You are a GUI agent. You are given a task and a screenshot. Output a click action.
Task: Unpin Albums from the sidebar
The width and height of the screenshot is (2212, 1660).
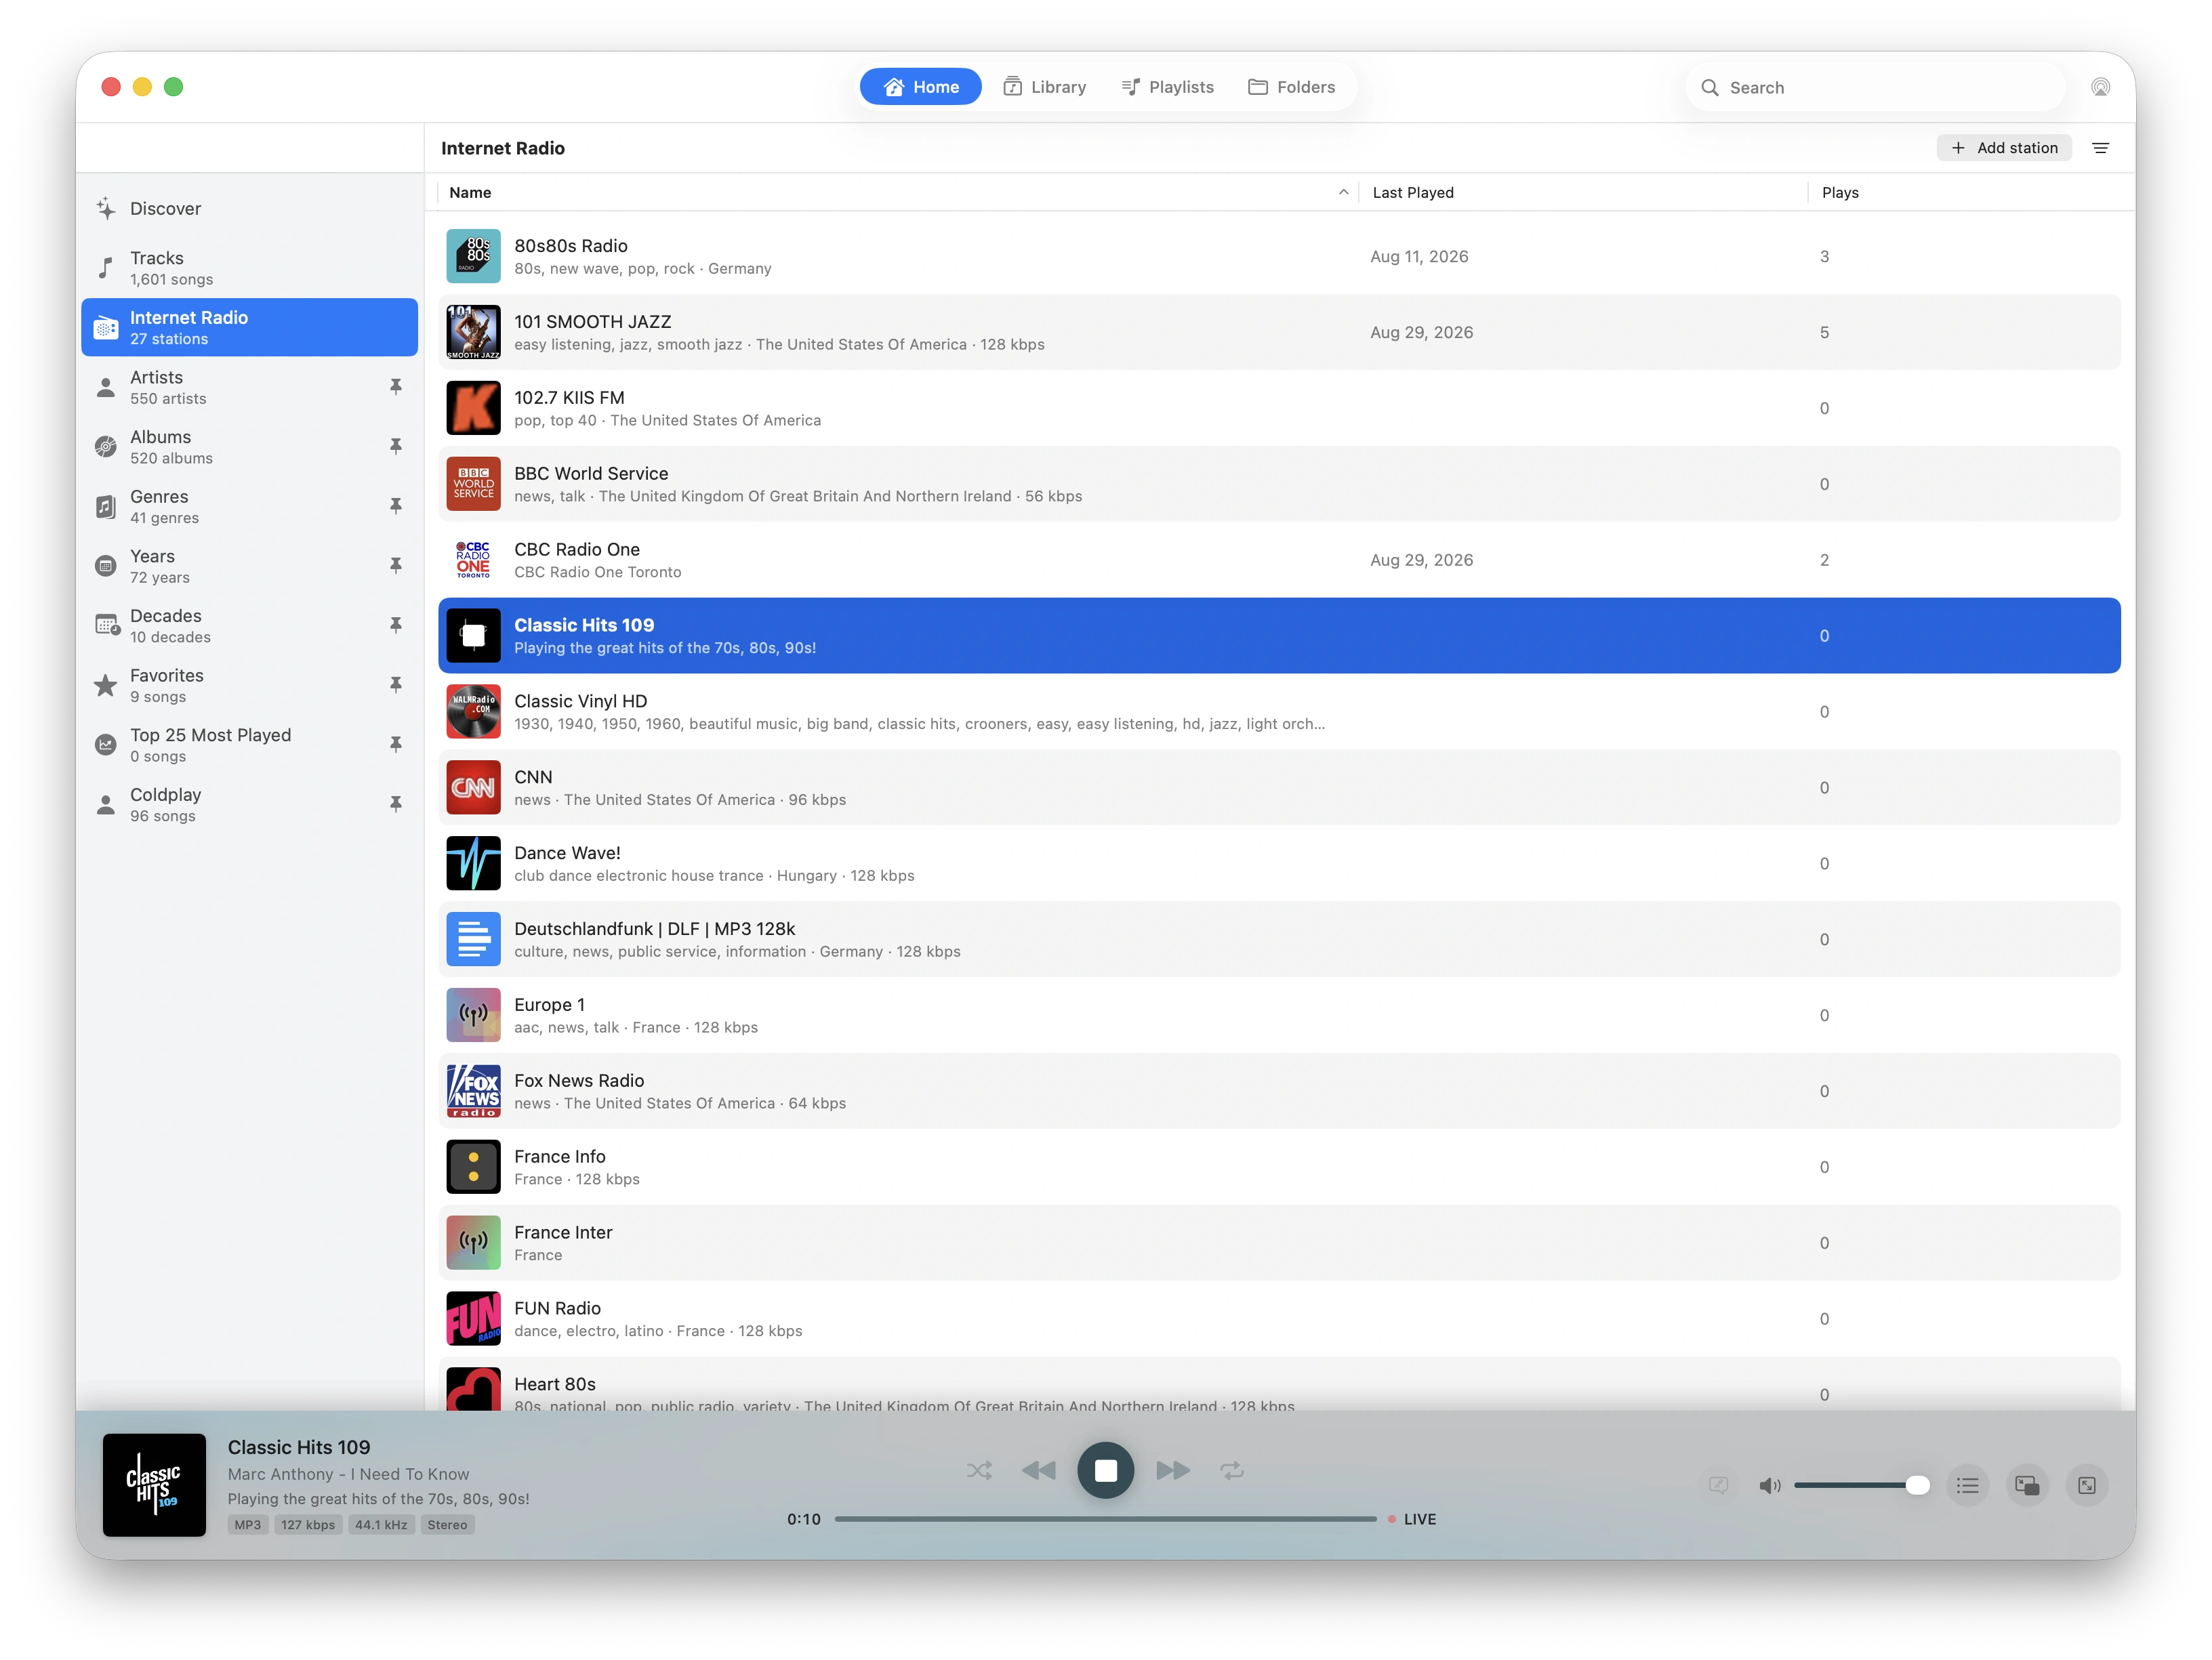point(396,447)
